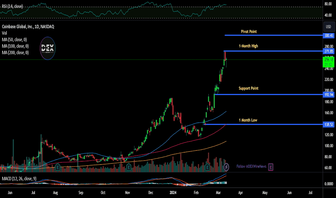Click the earnings E marker near August

click(57, 167)
